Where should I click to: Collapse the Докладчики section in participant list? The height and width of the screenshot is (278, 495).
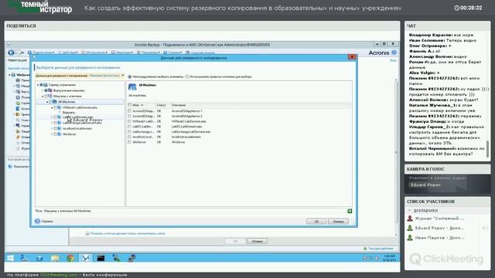pos(410,210)
